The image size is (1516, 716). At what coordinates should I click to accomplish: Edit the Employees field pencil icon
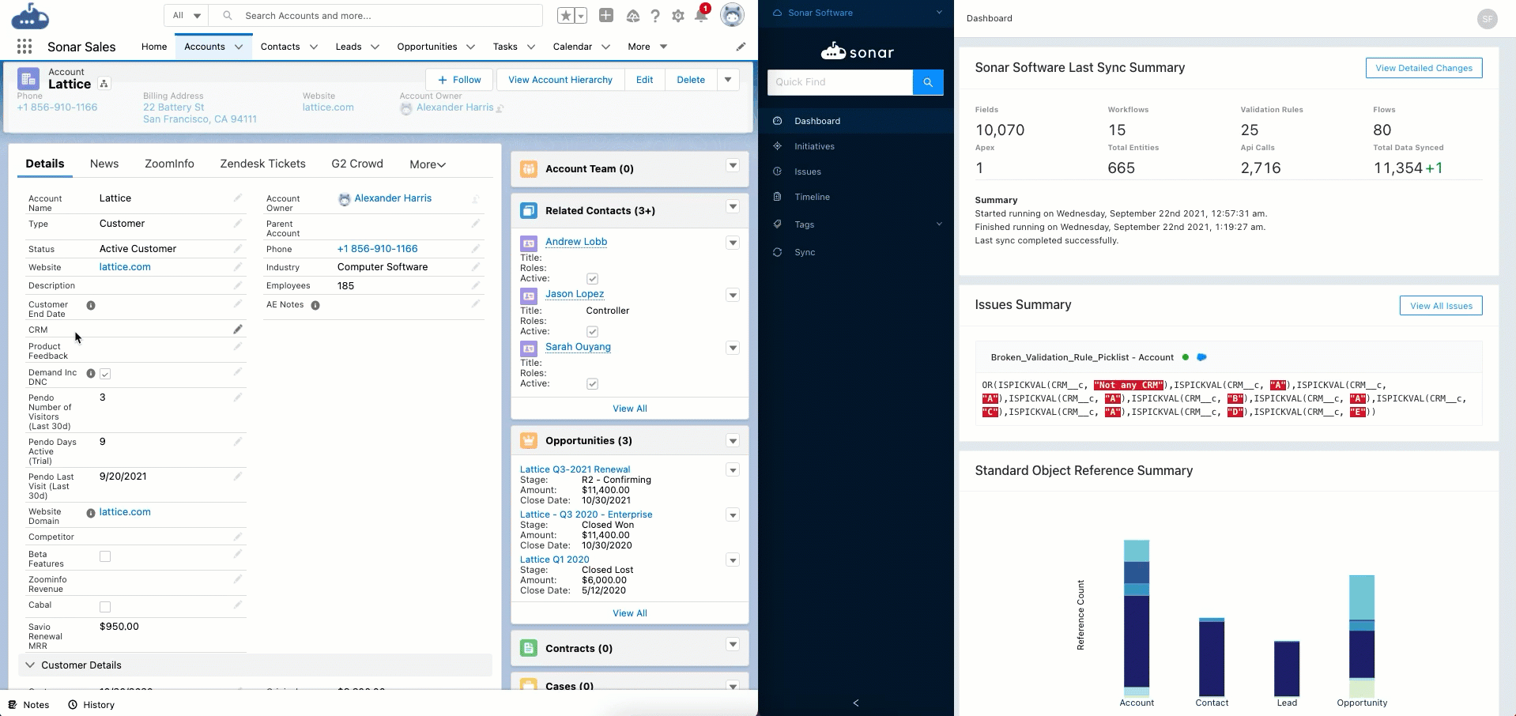476,285
